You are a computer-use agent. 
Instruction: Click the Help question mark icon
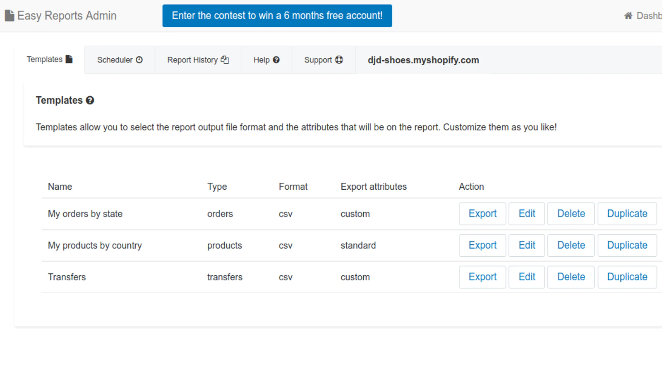click(x=276, y=60)
